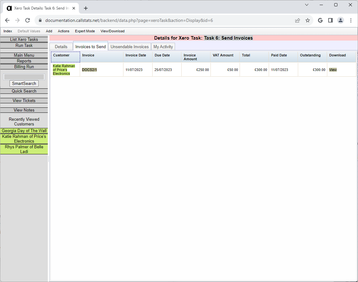Open Rhys Palmer of Belle Ladi
The width and height of the screenshot is (358, 282).
(24, 149)
